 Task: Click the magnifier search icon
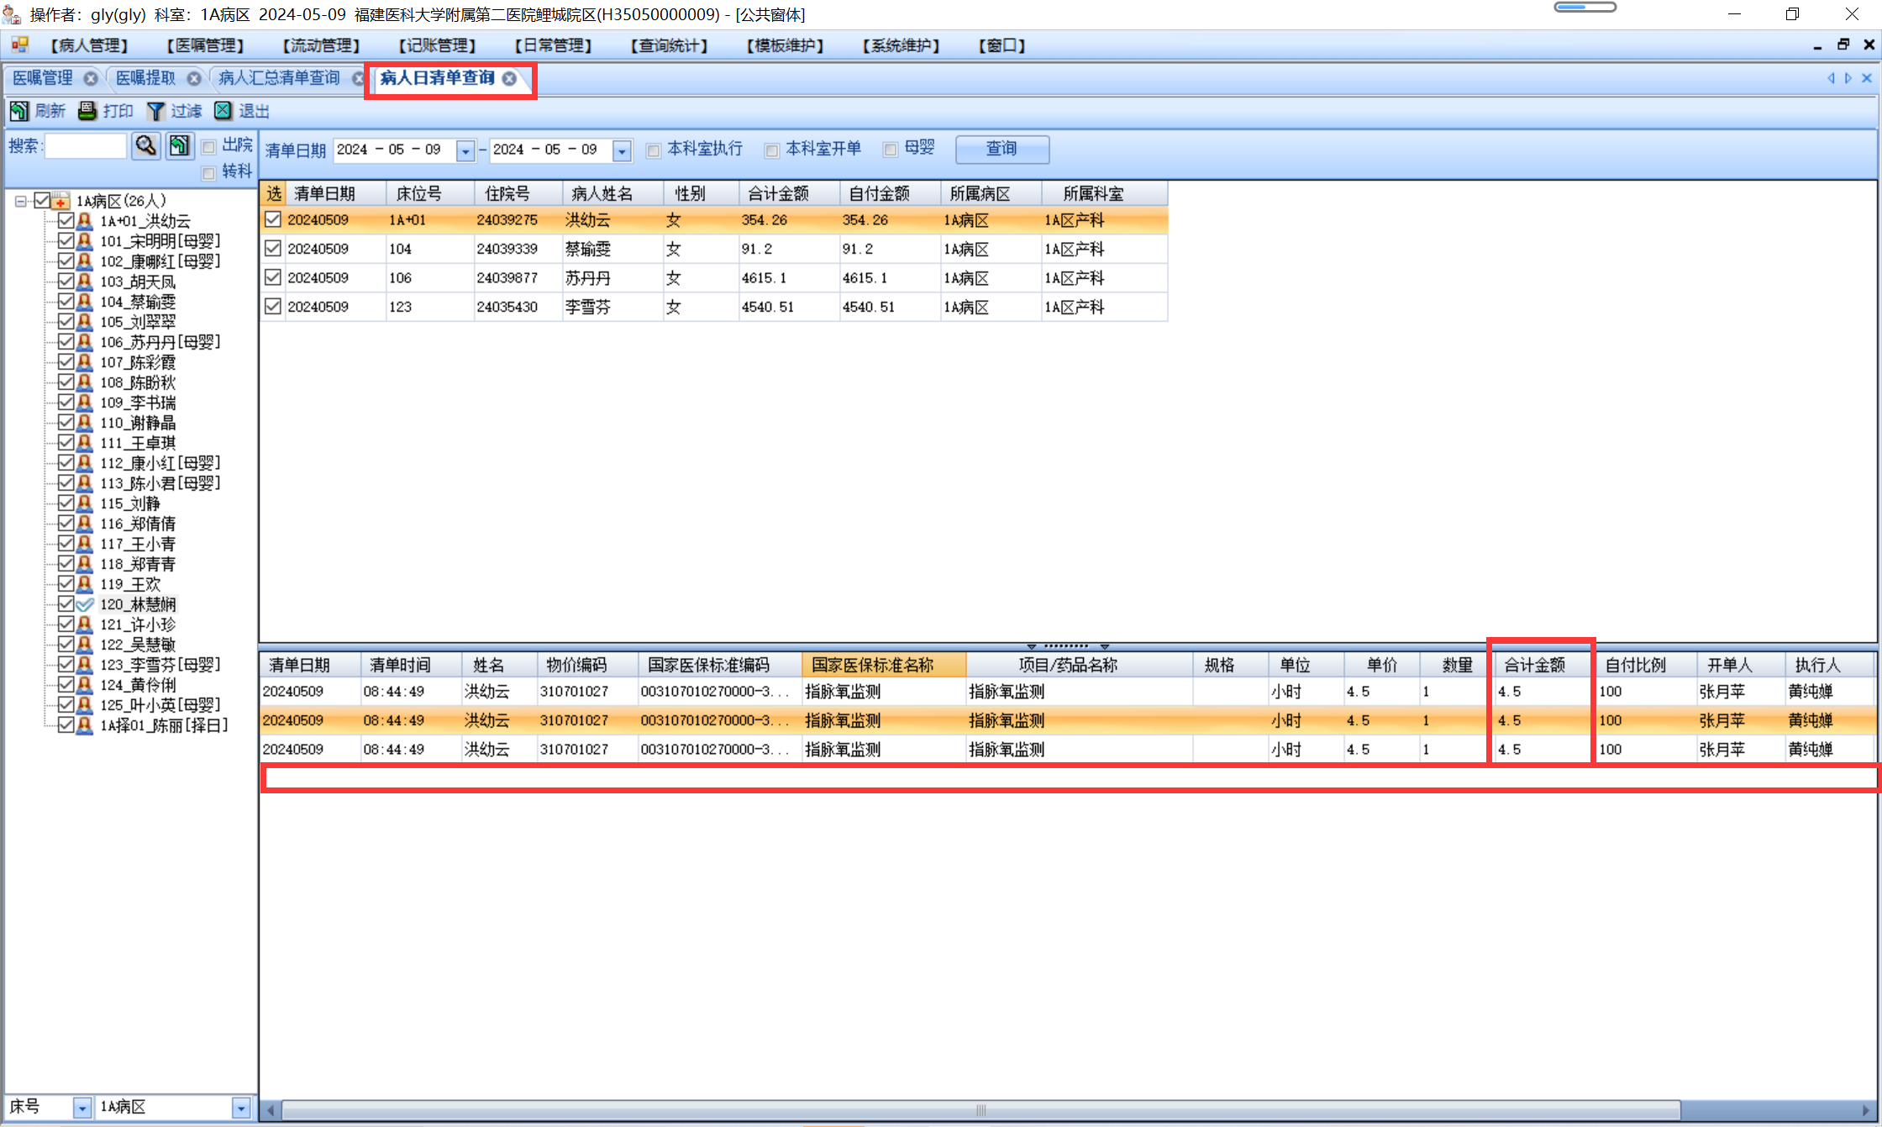tap(146, 145)
